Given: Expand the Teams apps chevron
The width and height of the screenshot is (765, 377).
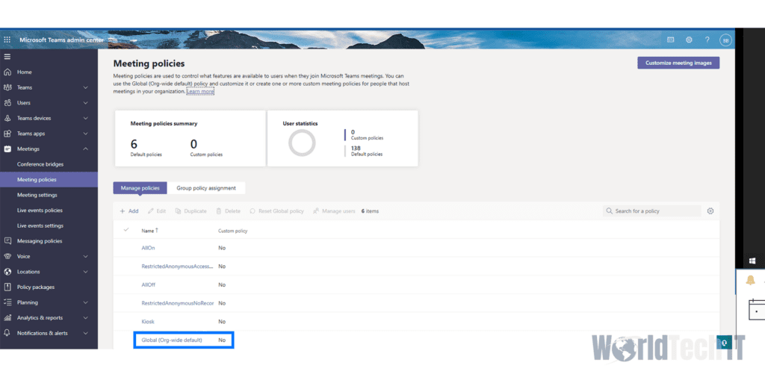Looking at the screenshot, I should click(x=85, y=134).
